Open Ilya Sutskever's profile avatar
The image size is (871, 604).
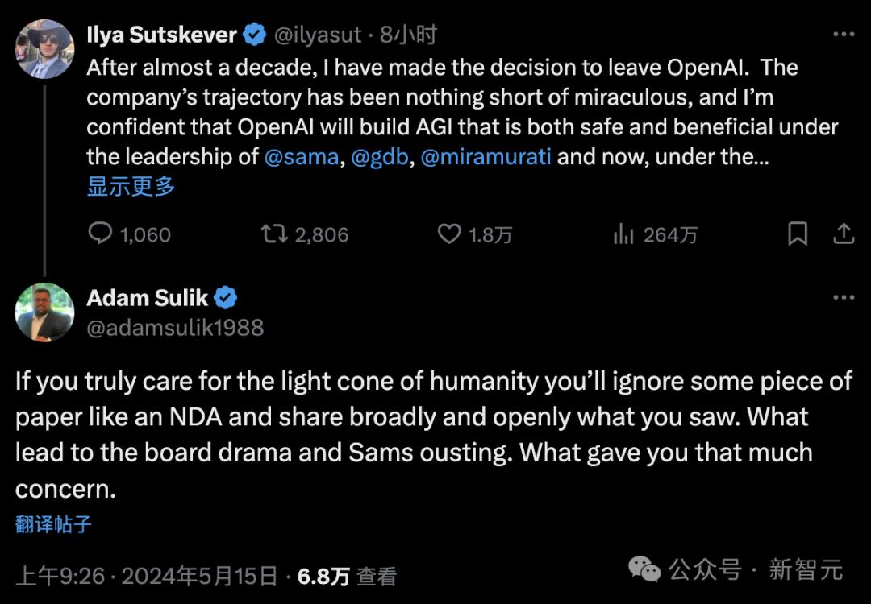[x=44, y=48]
